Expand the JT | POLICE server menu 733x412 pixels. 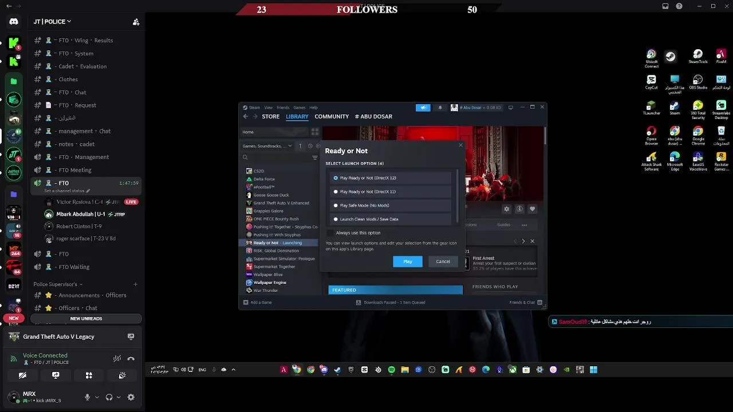tap(53, 22)
